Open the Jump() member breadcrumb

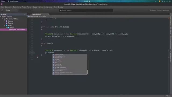[x=43, y=16]
